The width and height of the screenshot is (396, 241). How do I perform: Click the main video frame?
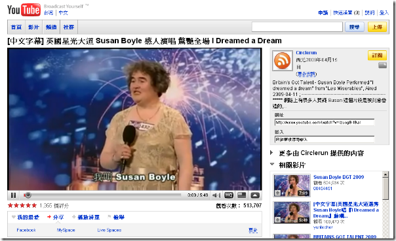(x=134, y=119)
